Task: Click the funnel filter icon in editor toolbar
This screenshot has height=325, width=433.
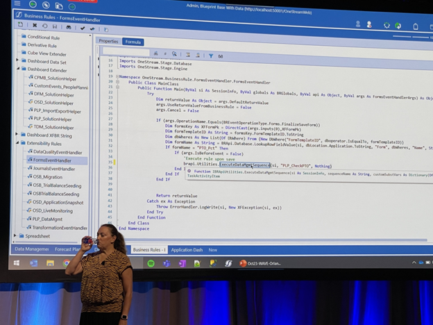Action: (211, 56)
